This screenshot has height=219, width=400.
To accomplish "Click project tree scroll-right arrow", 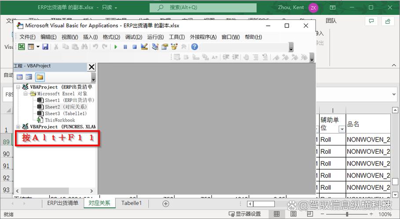I will pos(91,191).
